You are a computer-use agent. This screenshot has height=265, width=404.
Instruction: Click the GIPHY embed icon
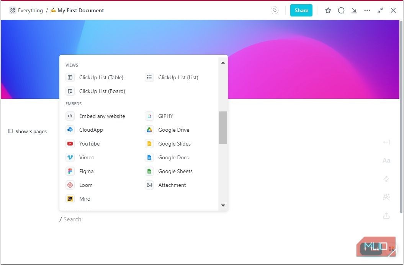tap(149, 116)
